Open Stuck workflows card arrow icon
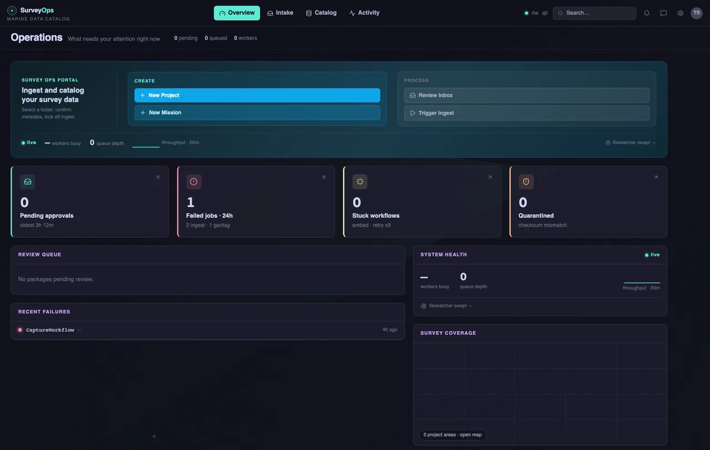The height and width of the screenshot is (450, 710). (490, 177)
